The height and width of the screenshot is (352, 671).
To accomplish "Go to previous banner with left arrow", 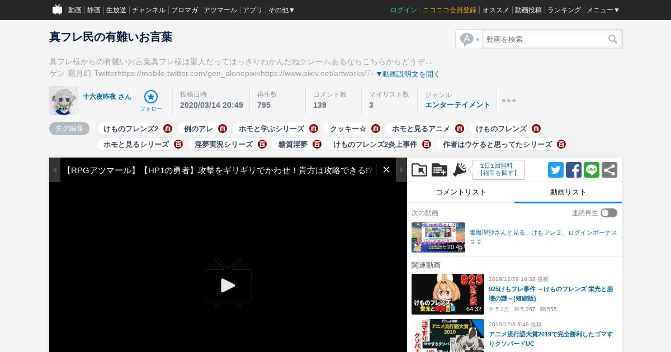I will tap(55, 170).
